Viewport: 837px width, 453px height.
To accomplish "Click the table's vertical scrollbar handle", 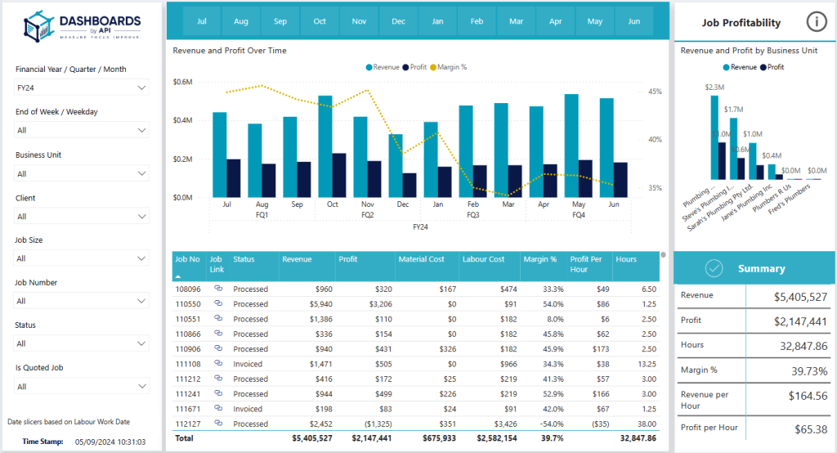I will 663,255.
